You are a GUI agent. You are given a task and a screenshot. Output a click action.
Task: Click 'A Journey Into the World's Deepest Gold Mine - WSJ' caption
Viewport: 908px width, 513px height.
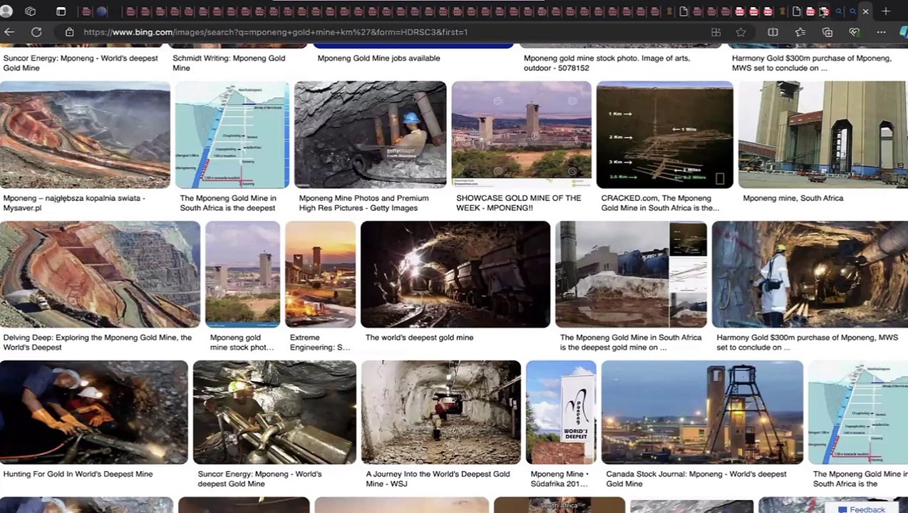438,479
